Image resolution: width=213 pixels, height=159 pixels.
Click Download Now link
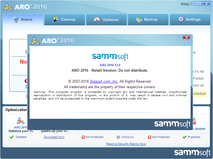tap(54, 137)
